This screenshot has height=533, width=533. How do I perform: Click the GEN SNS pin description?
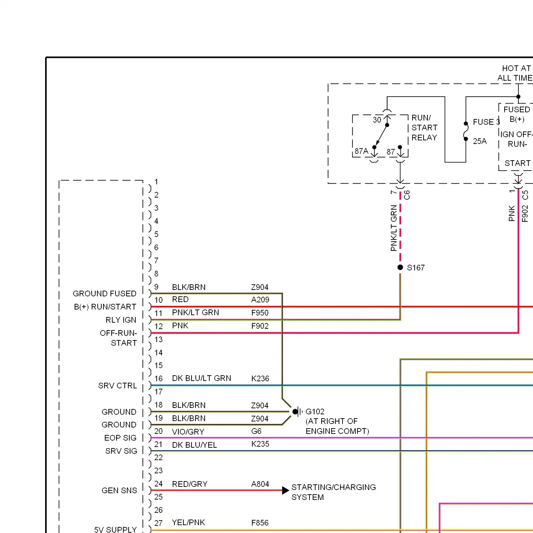click(x=119, y=490)
